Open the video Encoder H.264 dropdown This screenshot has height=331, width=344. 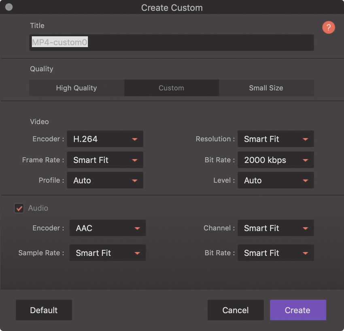[x=105, y=139]
